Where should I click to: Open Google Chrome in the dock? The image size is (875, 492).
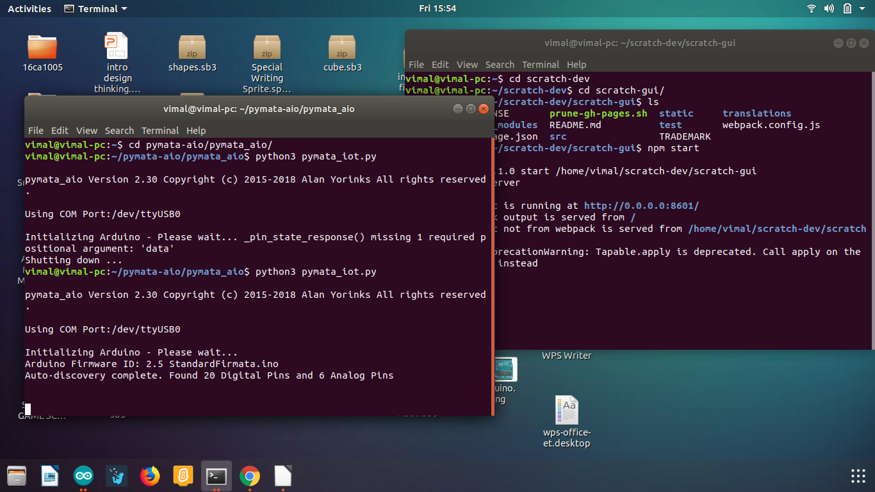tap(250, 476)
